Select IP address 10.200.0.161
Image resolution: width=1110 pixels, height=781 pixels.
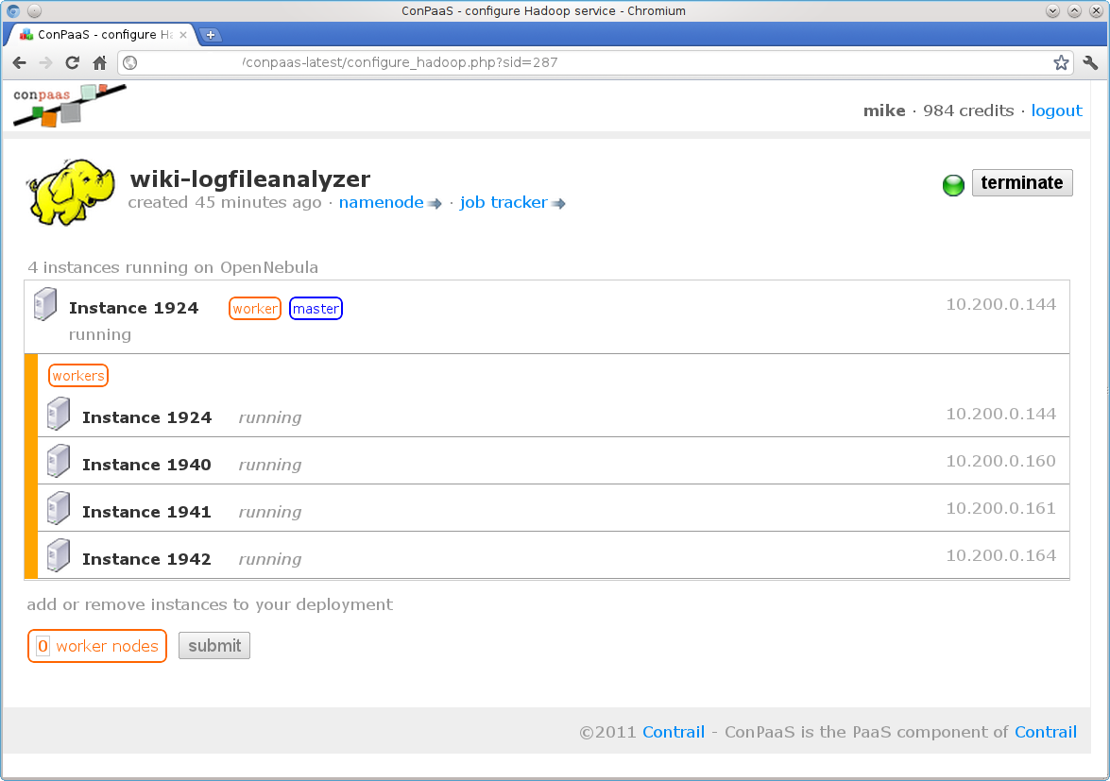tap(1001, 509)
